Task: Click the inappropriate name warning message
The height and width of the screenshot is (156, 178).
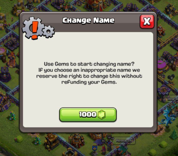Action: [x=89, y=73]
